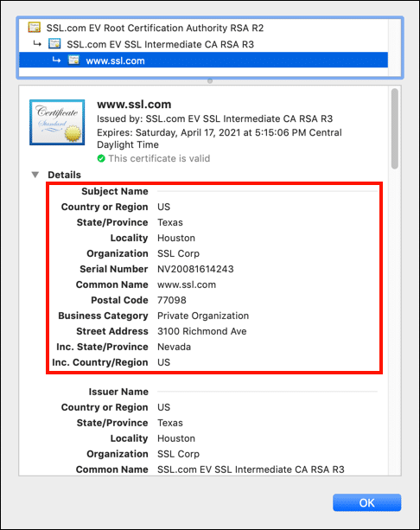Click the 'Serial Number' field label

114,269
